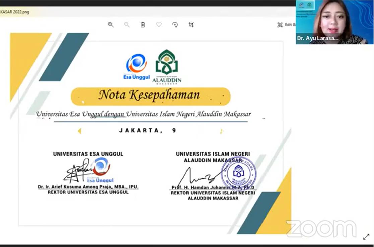Zoom in on the photo
The width and height of the screenshot is (374, 247).
pyautogui.click(x=111, y=25)
